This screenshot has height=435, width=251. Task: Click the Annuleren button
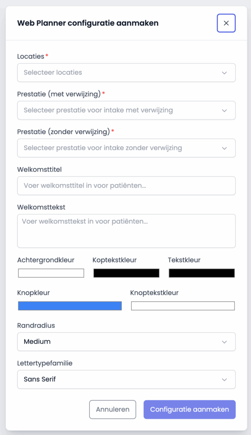(113, 409)
